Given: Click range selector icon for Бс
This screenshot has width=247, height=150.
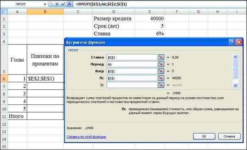Looking at the screenshot, I should (x=161, y=85).
